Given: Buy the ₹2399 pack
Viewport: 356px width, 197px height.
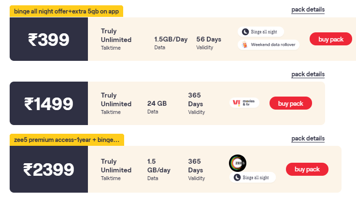Looking at the screenshot, I should tap(307, 169).
